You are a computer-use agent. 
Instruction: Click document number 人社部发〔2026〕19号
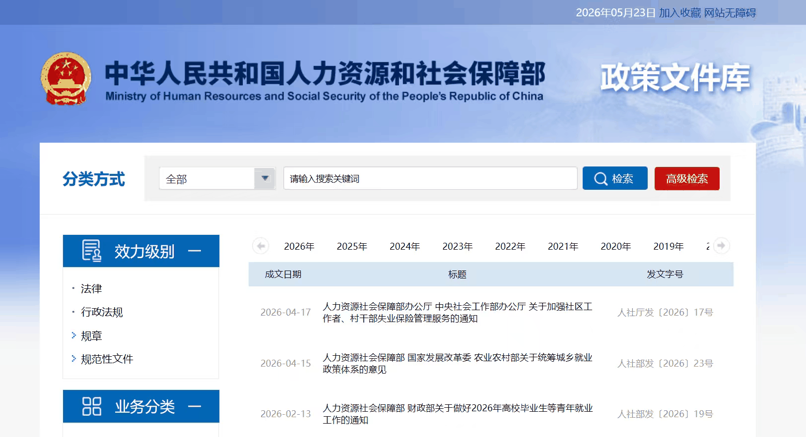[665, 414]
